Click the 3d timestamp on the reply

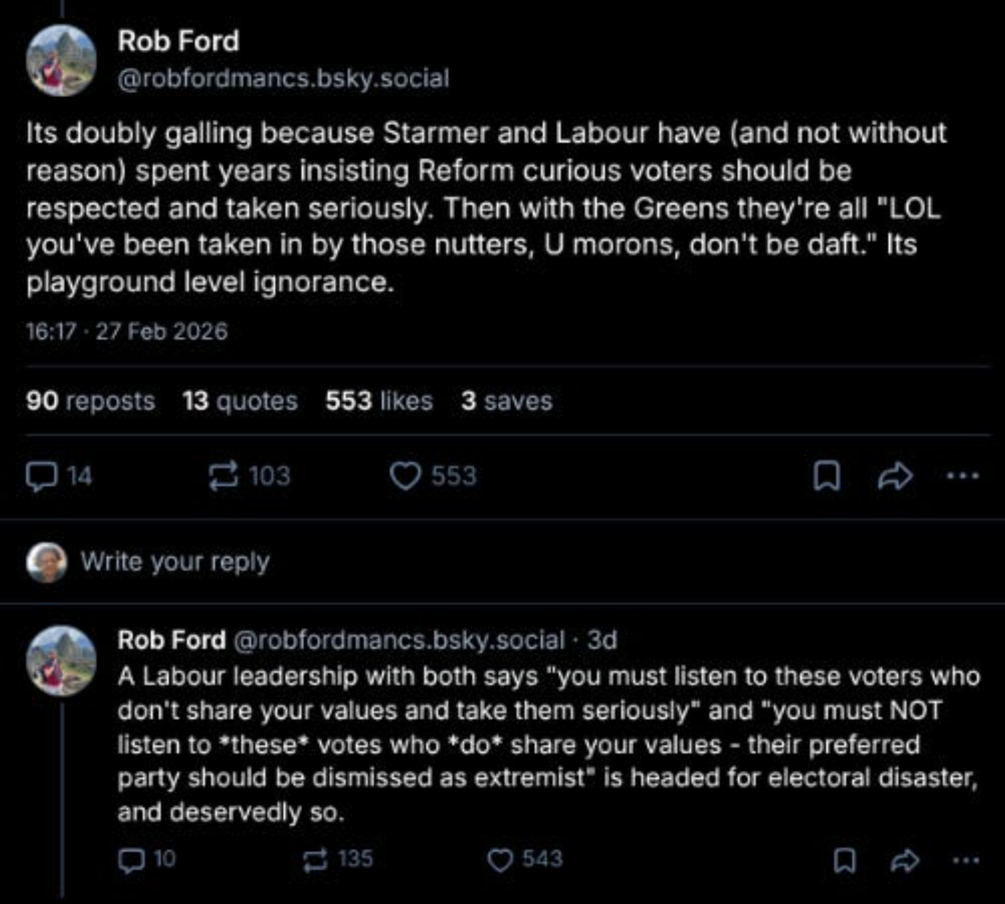(x=602, y=640)
